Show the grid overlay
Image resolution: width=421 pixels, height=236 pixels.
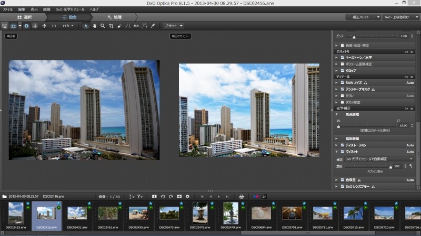[x=35, y=26]
